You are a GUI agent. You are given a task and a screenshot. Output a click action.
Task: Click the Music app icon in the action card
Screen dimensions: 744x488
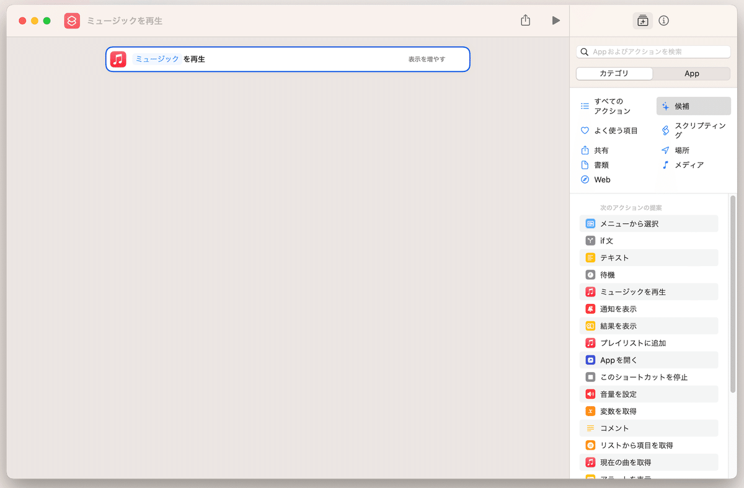[118, 59]
